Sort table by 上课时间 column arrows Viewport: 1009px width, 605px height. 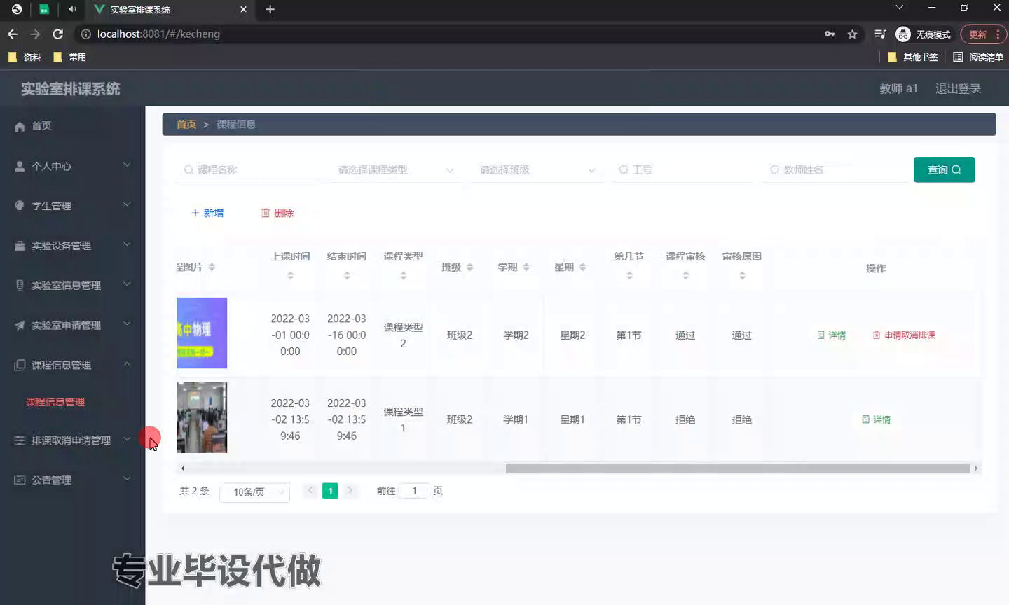(x=291, y=276)
